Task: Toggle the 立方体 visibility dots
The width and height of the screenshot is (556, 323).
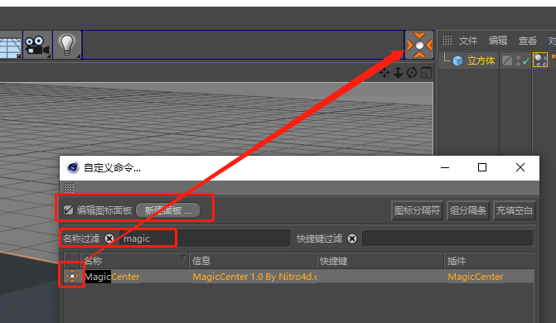Action: pyautogui.click(x=519, y=60)
